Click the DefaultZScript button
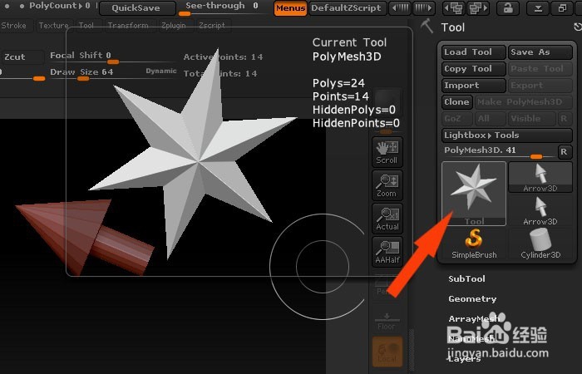Image resolution: width=582 pixels, height=374 pixels. point(348,8)
